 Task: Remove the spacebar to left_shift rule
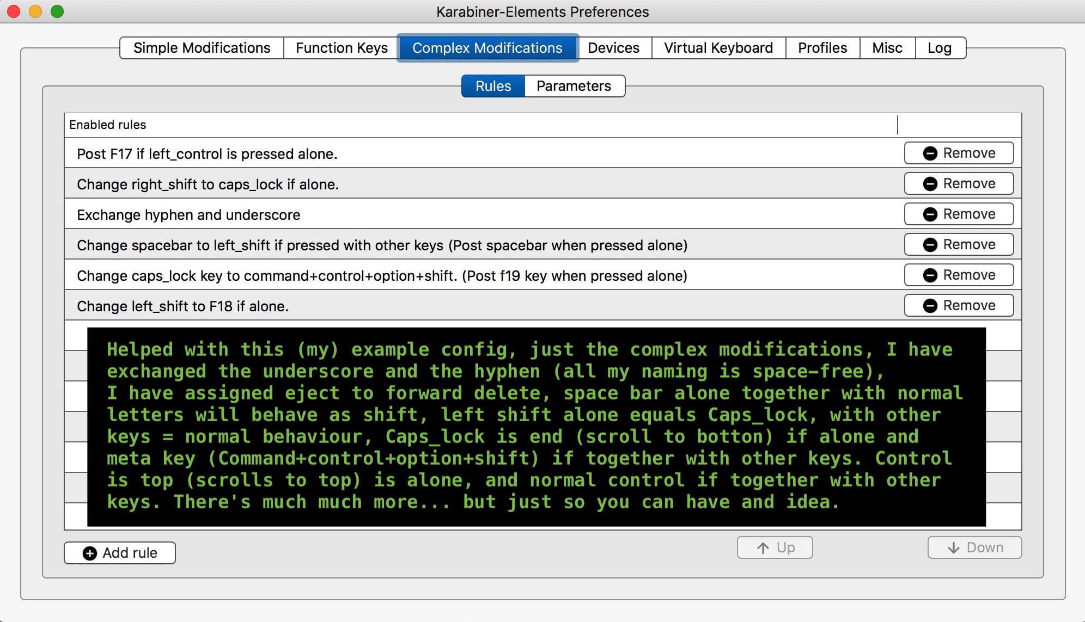959,244
